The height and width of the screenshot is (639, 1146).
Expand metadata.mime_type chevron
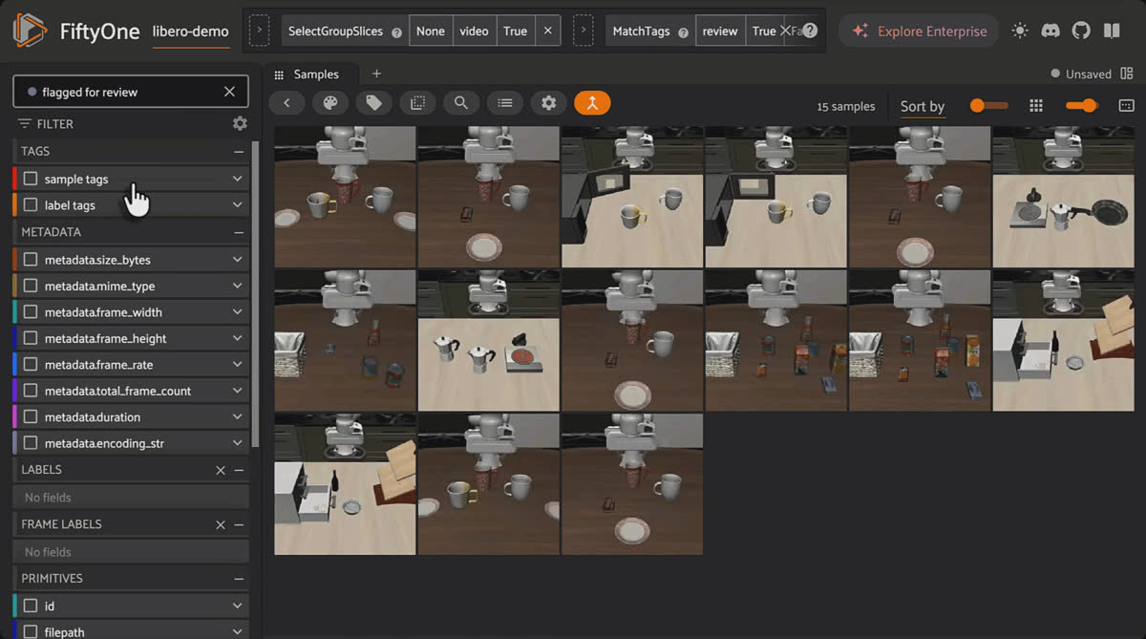[x=238, y=286]
